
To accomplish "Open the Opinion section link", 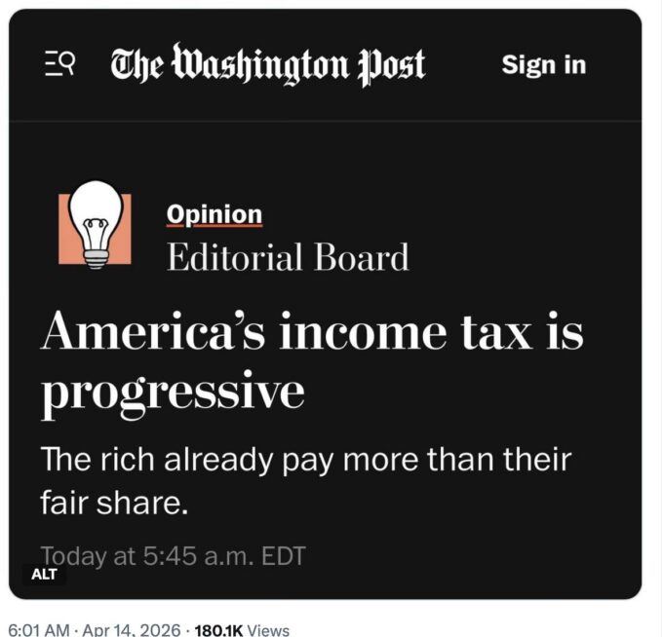I will (214, 214).
